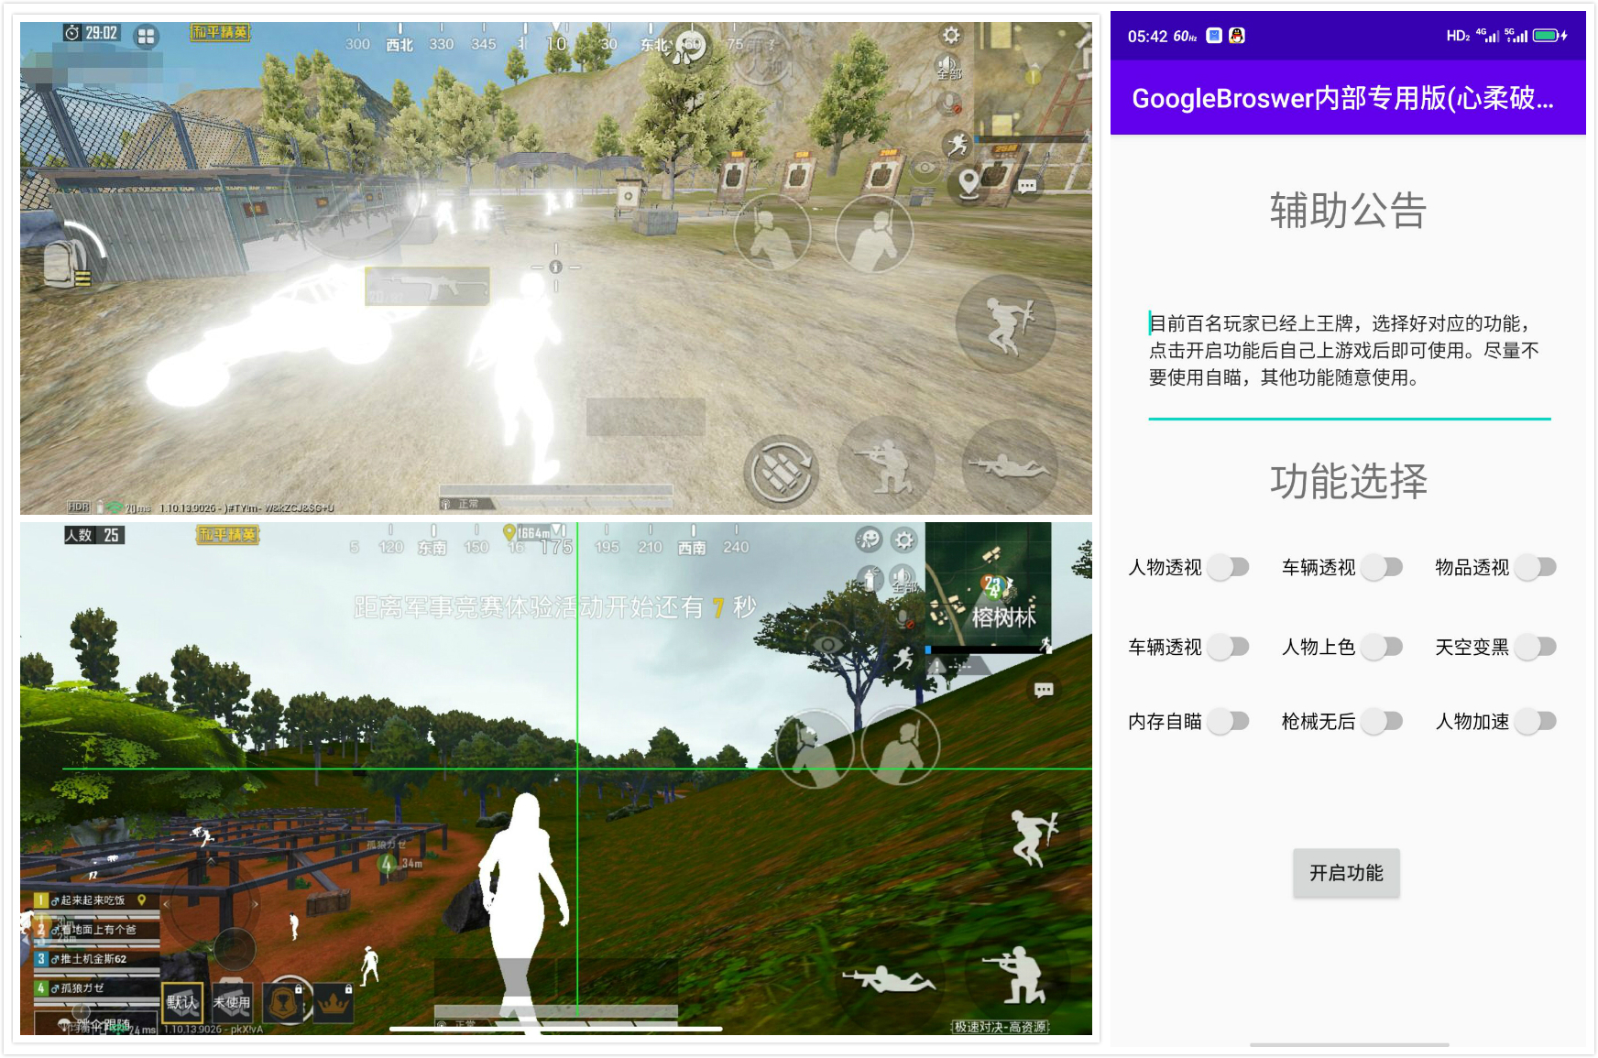Viewport: 1598px width, 1058px height.
Task: Toggle the 人物上色 switch
Action: point(1382,648)
